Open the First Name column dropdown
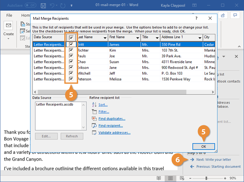The height and width of the screenshot is (182, 244). tap(137, 38)
